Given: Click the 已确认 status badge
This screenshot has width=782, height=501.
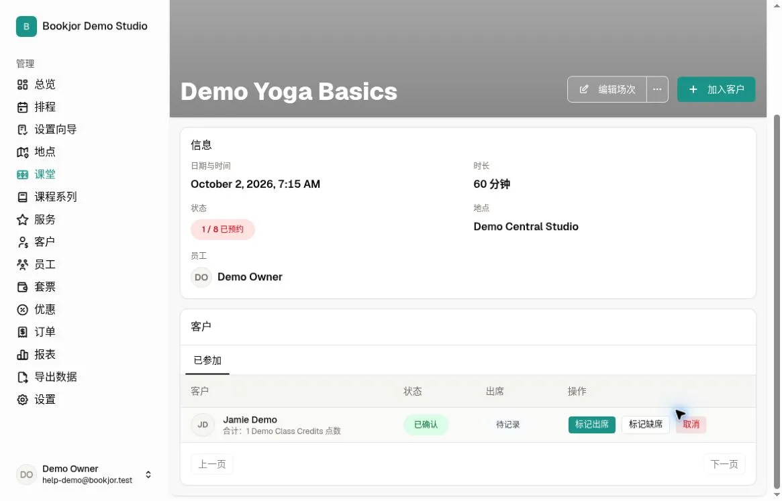Looking at the screenshot, I should click(426, 425).
